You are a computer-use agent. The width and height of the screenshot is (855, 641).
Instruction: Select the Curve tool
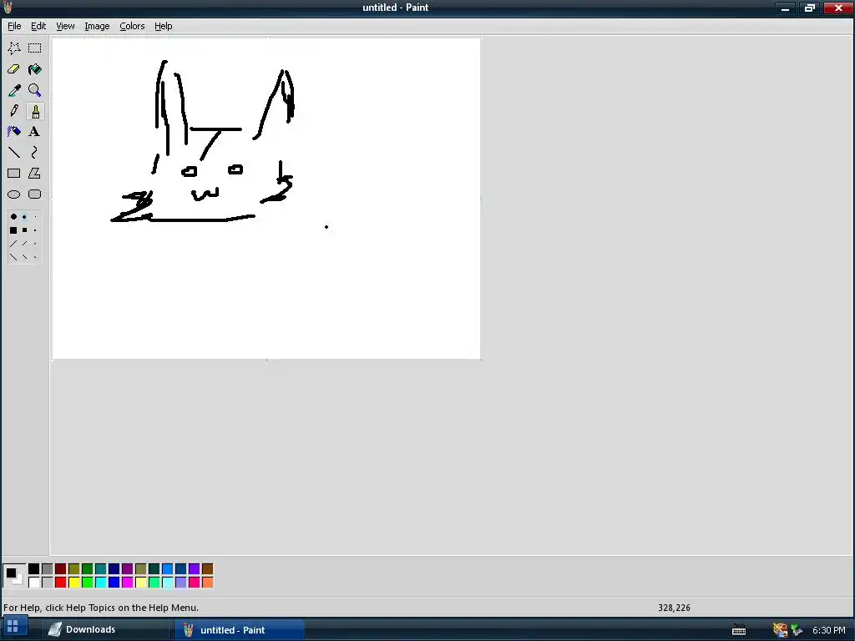pyautogui.click(x=35, y=152)
